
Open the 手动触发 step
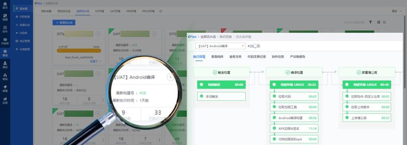click(221, 96)
